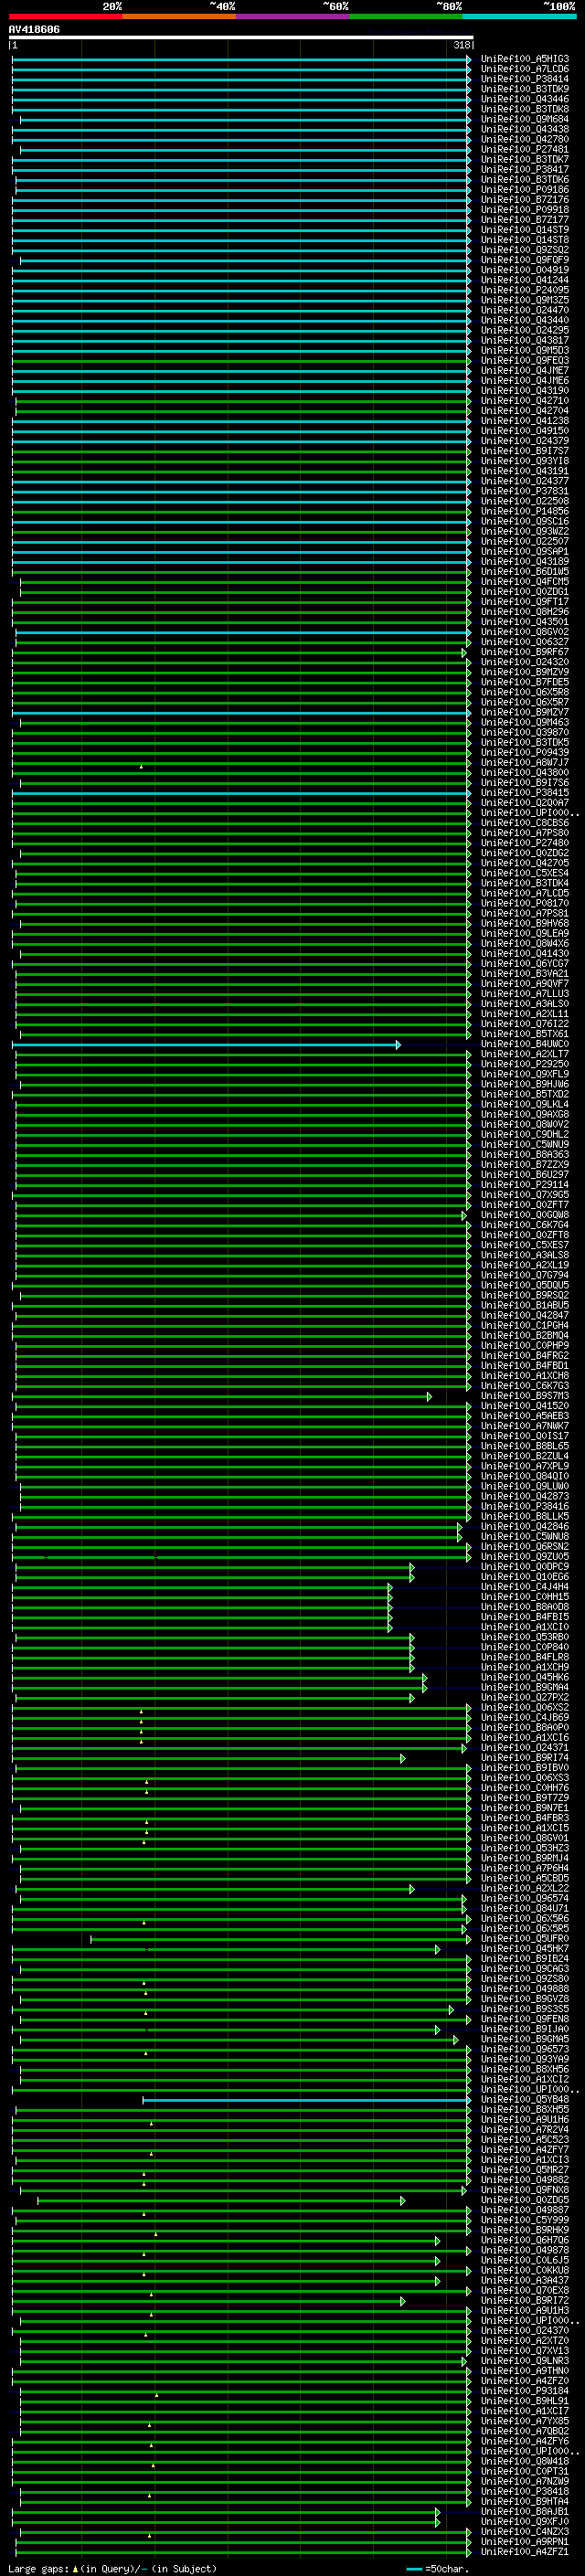Screen dimensions: 585x2576
Task: Select hit label UniRef100_O42710
Action: pos(525,400)
